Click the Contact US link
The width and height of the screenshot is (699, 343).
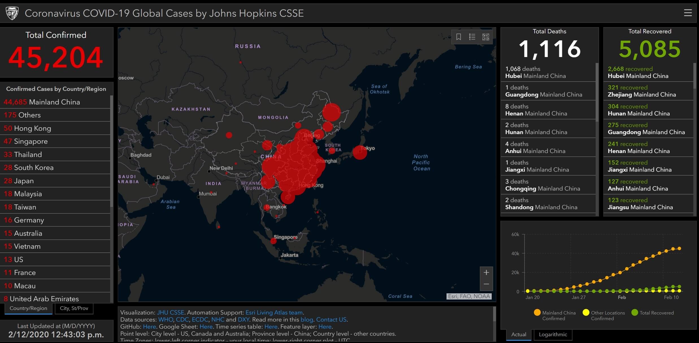point(331,320)
